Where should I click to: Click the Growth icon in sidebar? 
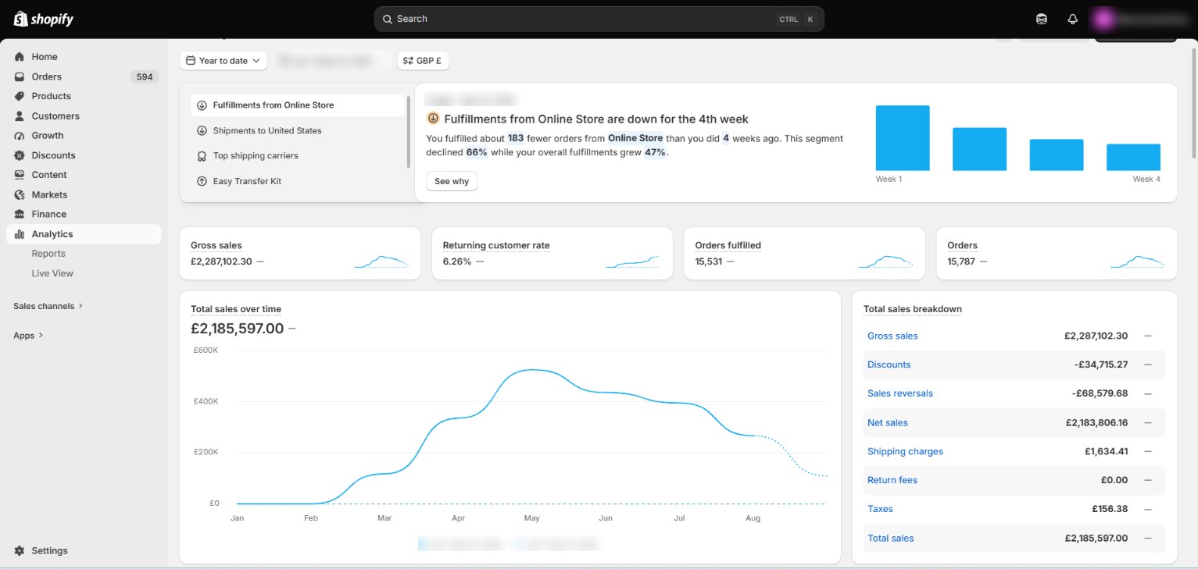[x=20, y=136]
